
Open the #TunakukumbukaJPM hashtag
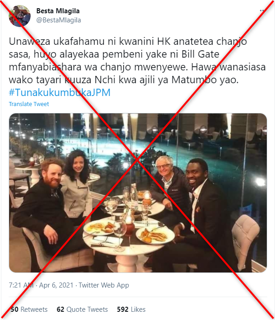pos(59,92)
